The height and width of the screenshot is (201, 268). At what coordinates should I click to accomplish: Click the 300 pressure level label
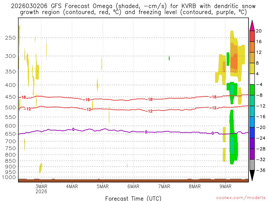10,56
